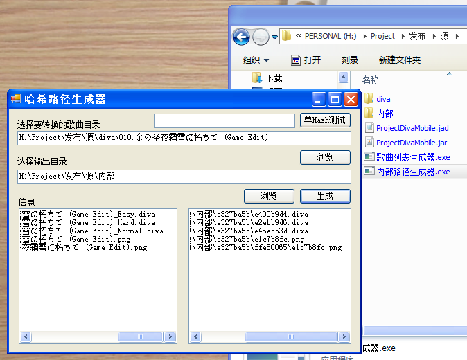
Task: Select 内部路径生成器.exe file
Action: [x=407, y=172]
